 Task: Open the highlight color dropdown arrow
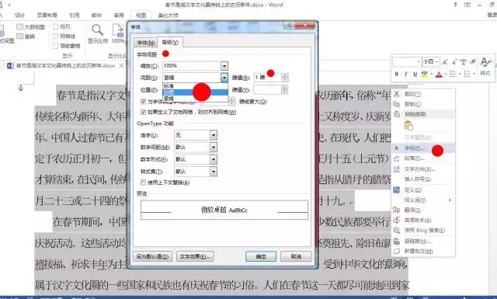point(432,75)
